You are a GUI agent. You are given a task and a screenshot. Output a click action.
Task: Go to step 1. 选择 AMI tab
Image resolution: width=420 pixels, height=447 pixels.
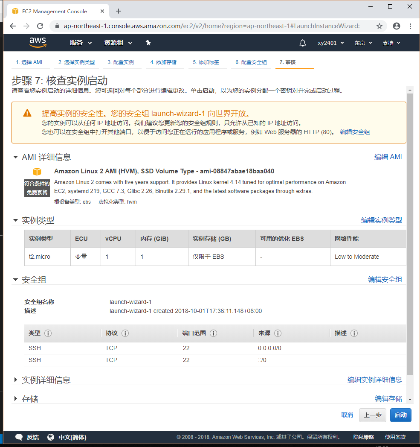pyautogui.click(x=29, y=62)
